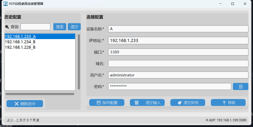This screenshot has width=253, height=127.
Task: Click the 端口 field showing 3389
Action: [x=178, y=52]
